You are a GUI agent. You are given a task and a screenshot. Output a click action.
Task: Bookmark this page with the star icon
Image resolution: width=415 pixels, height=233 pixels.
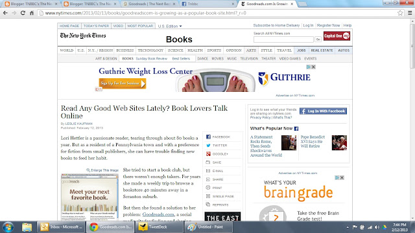400,13
